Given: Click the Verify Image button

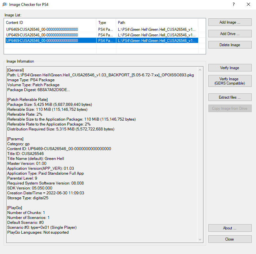Looking at the screenshot, I should point(230,68).
